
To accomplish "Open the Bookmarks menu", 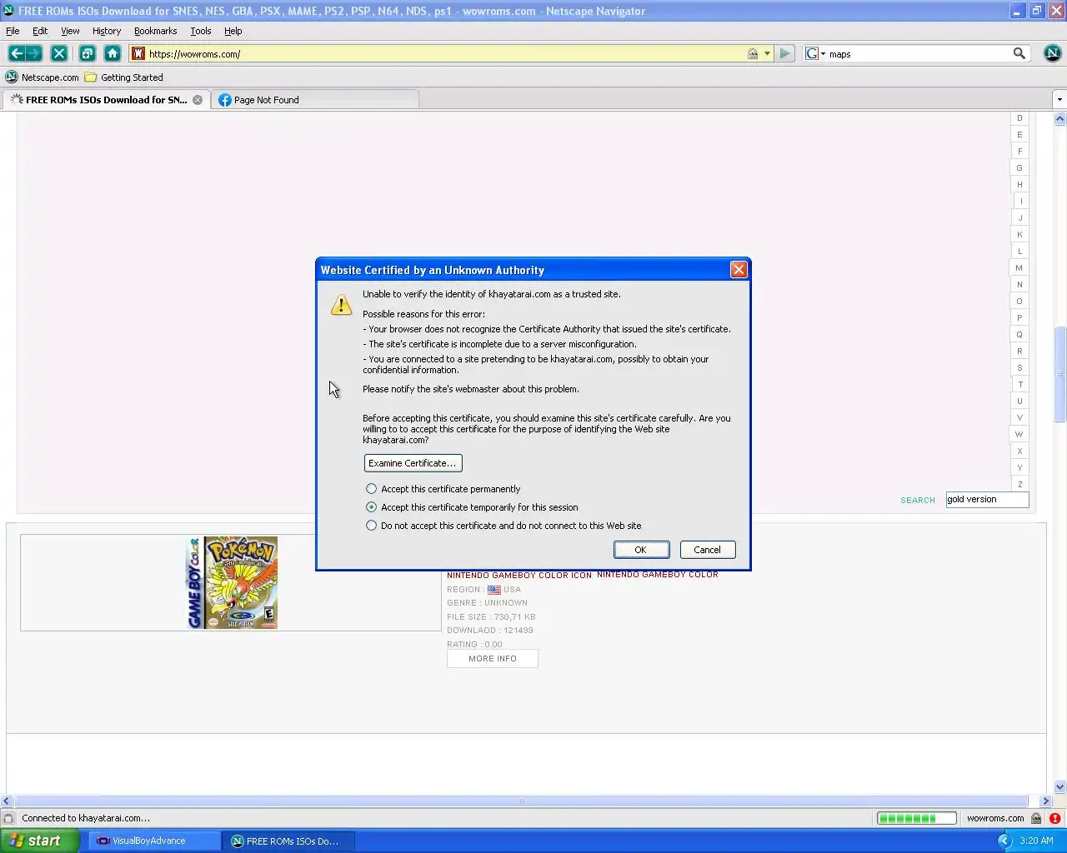I will 155,31.
